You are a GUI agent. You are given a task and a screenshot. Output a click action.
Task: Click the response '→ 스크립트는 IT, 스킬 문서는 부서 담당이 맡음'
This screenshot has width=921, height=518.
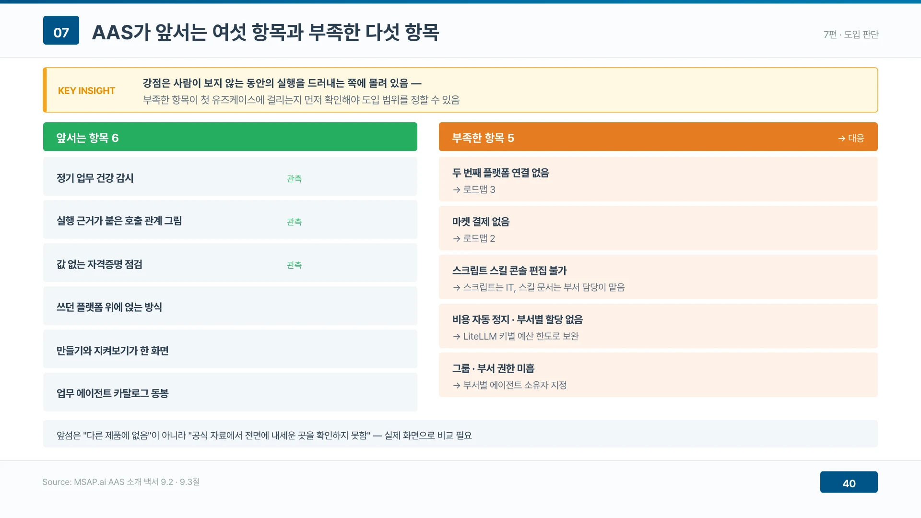[539, 287]
